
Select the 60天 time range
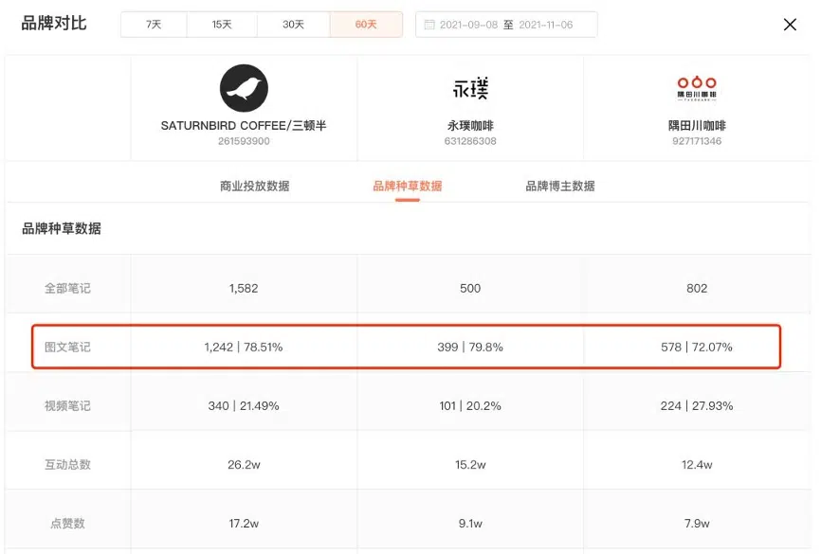366,25
